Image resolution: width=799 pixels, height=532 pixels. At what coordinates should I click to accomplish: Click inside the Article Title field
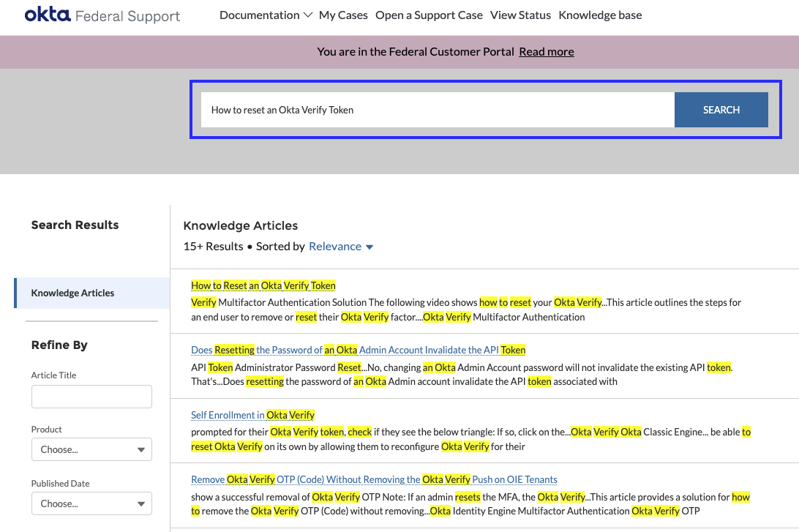(91, 396)
